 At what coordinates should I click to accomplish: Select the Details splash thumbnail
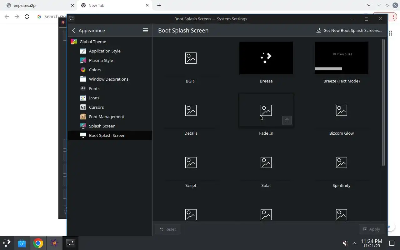coord(191,110)
